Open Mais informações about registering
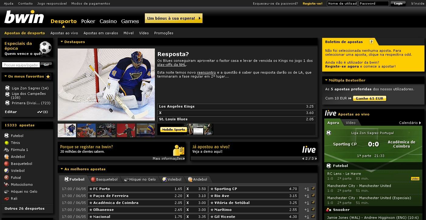Image resolution: width=426 pixels, height=220 pixels. point(169,158)
